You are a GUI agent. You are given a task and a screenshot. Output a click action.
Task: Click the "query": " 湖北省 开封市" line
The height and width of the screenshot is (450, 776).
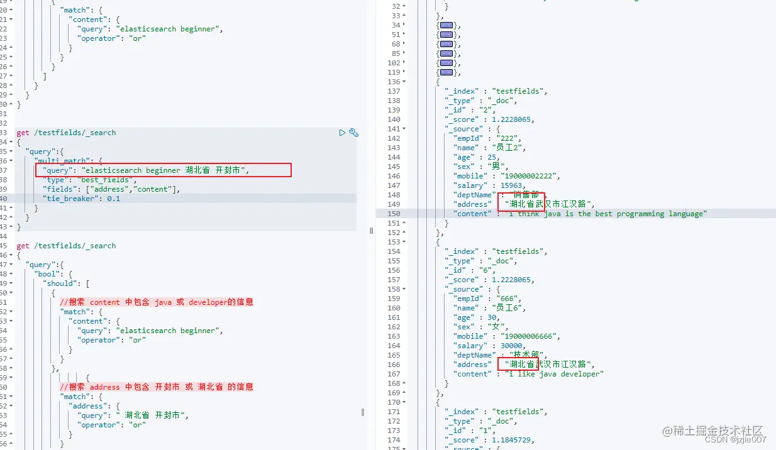click(x=133, y=415)
